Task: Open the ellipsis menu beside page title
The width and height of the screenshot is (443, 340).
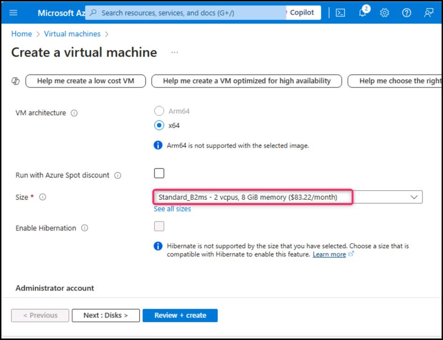Action: pos(175,52)
